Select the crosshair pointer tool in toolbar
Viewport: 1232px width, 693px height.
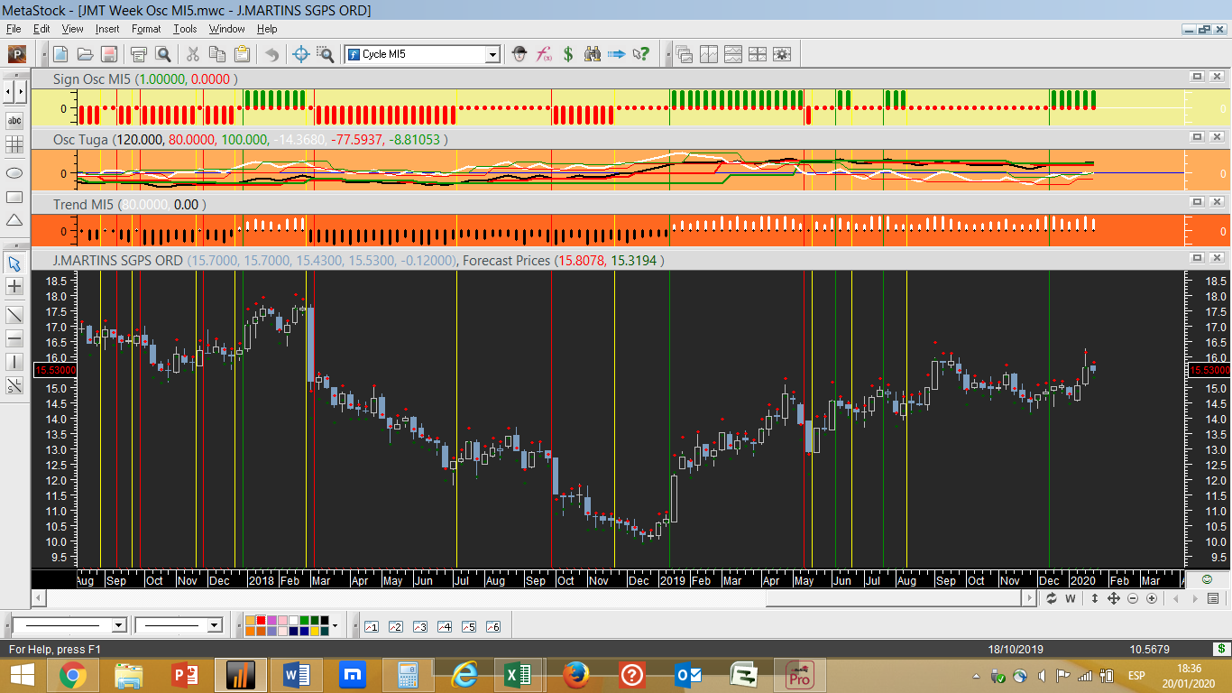click(301, 54)
